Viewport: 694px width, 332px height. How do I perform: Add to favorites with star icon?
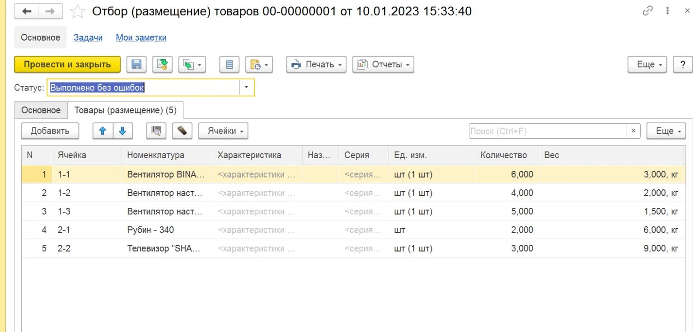(x=78, y=12)
